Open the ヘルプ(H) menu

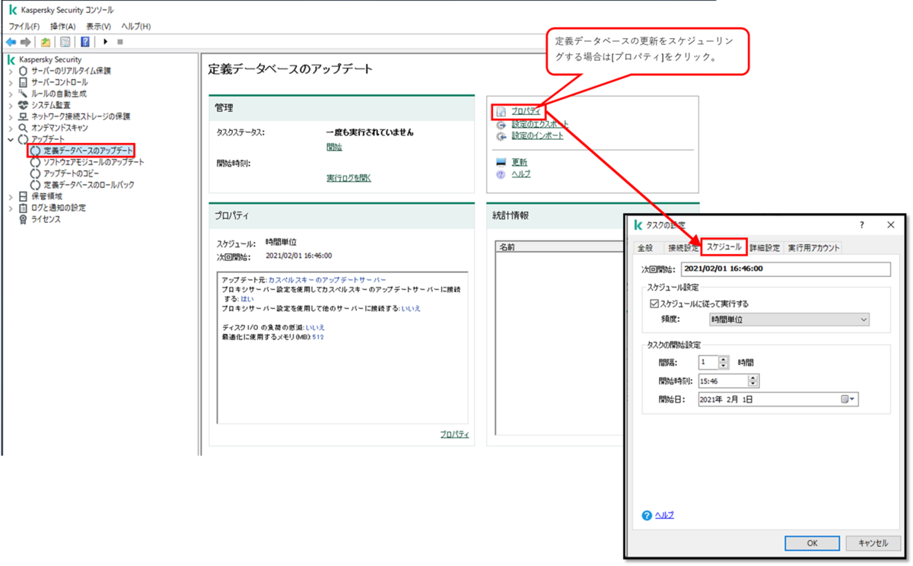tap(136, 27)
